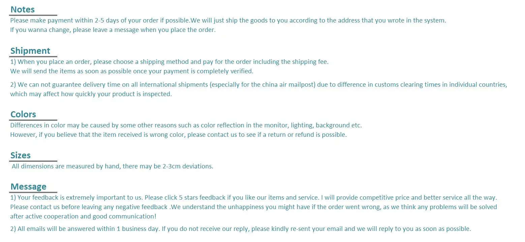Click the Sizes heading
This screenshot has width=525, height=242.
click(21, 155)
